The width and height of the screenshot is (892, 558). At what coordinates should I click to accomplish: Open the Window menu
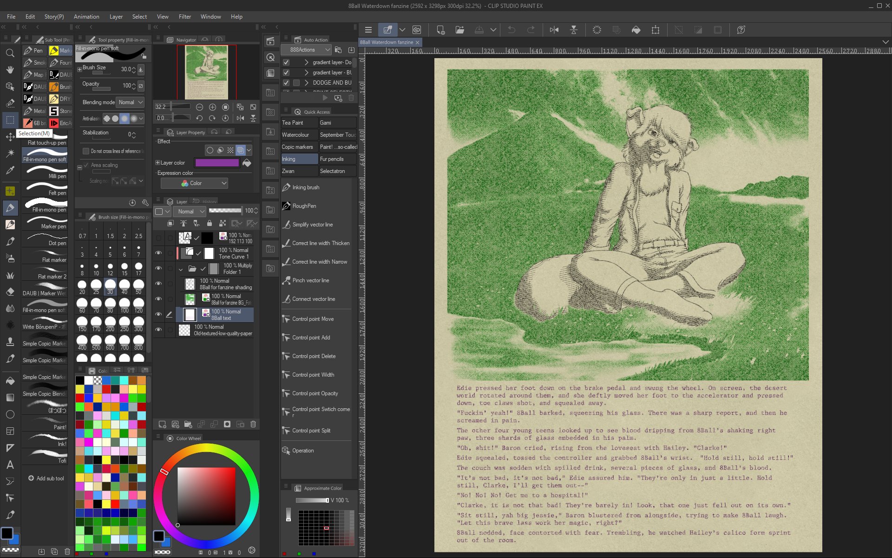pyautogui.click(x=210, y=17)
